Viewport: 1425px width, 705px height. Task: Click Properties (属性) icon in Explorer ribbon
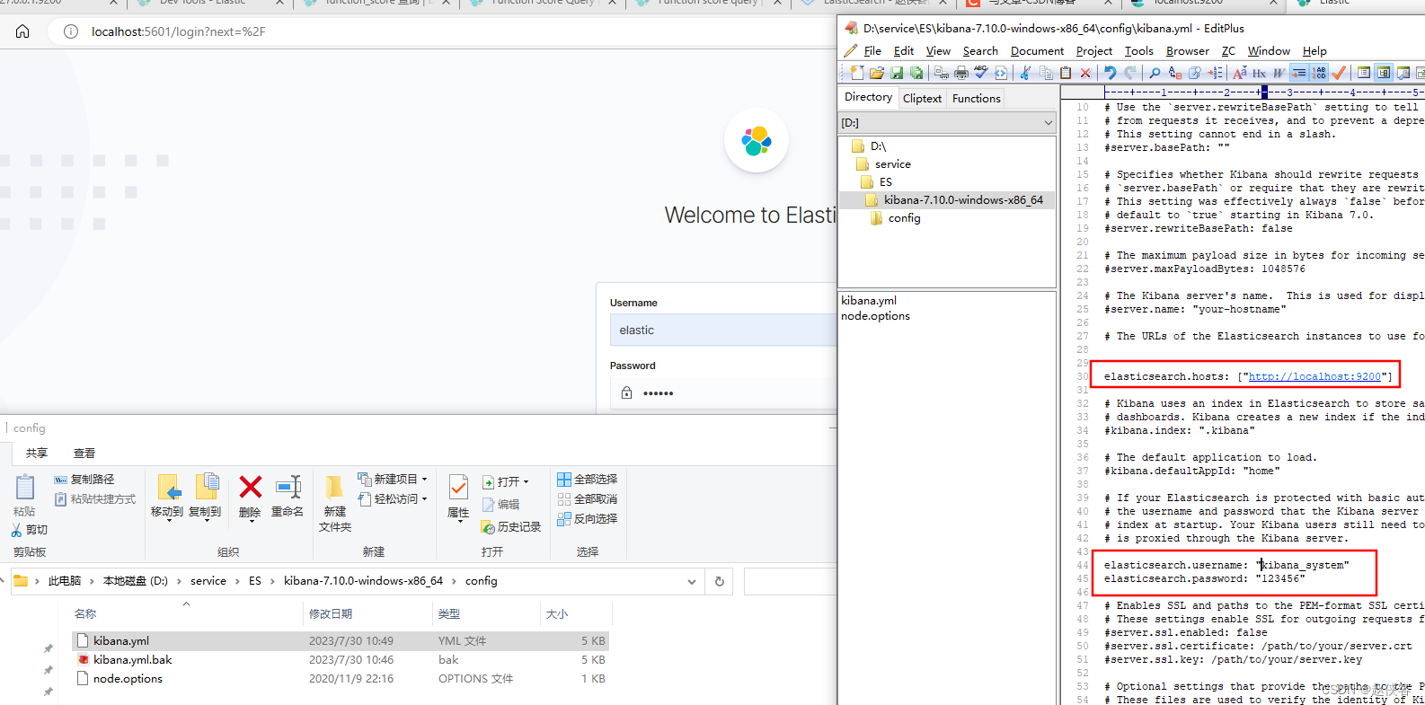pyautogui.click(x=458, y=497)
